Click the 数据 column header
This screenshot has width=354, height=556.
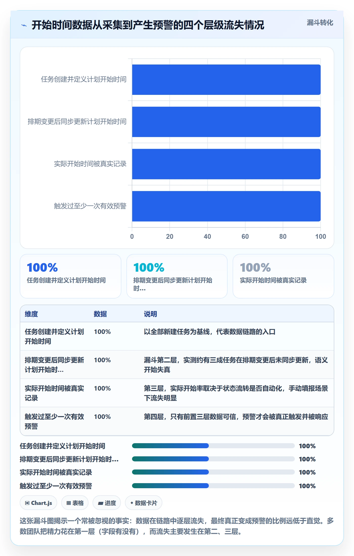pyautogui.click(x=100, y=314)
